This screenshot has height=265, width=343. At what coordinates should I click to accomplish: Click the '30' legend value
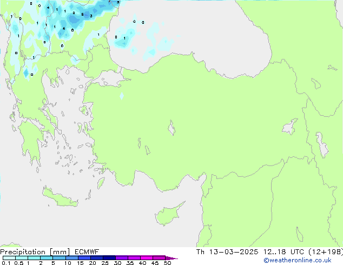coord(117,263)
